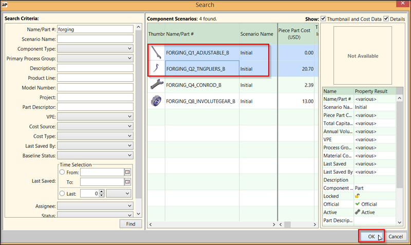Select the Last radio button in Time Selection

click(x=62, y=193)
